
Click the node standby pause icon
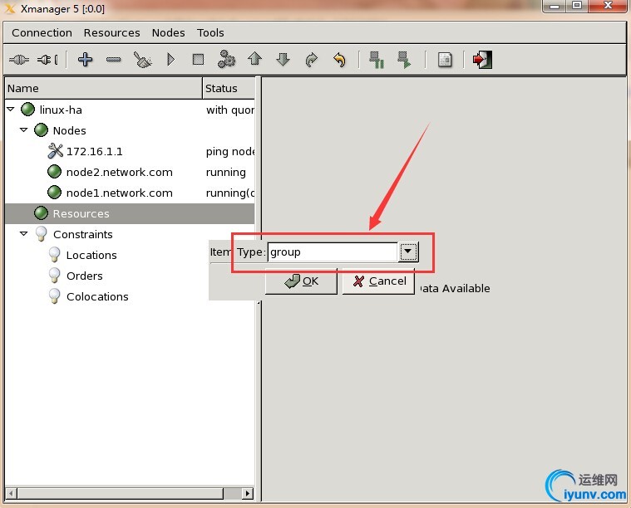point(377,60)
